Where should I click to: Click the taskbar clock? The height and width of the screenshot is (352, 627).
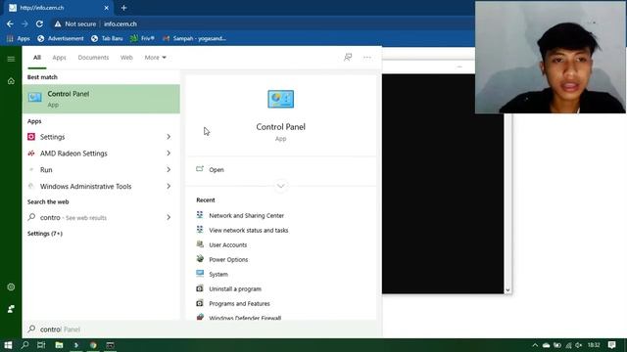coord(594,345)
